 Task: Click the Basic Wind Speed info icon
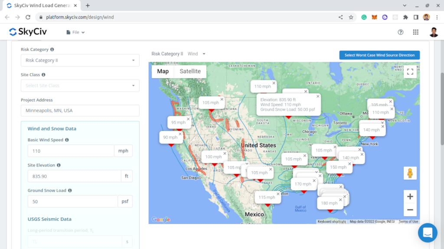(x=67, y=140)
